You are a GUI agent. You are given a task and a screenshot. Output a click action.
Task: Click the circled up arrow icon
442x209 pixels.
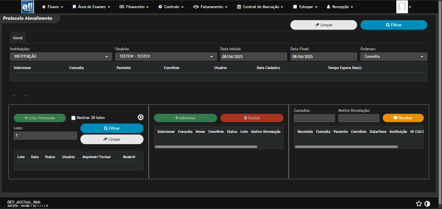(141, 117)
